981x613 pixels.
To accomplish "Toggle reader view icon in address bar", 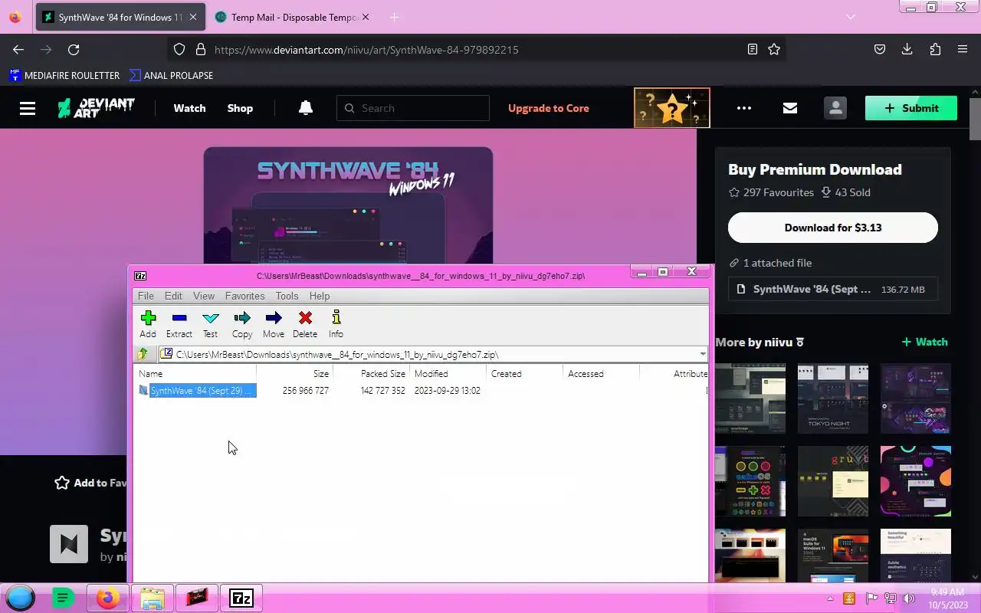I will [x=753, y=49].
